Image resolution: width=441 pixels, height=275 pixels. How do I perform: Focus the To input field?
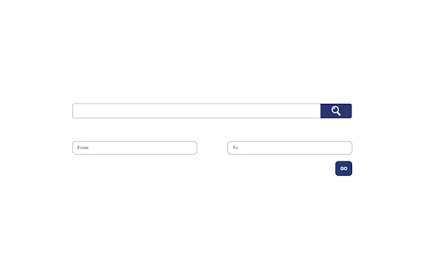(289, 148)
